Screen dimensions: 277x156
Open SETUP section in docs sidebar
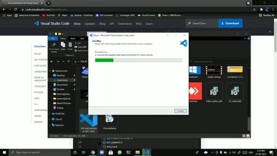[x=38, y=54]
